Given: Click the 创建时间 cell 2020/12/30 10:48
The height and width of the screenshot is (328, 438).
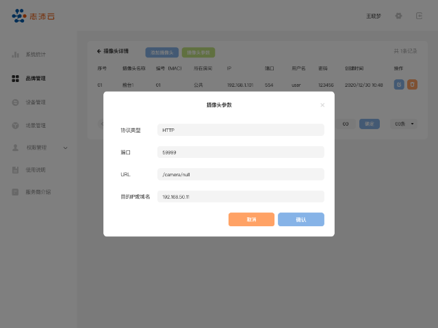Looking at the screenshot, I should click(x=363, y=85).
